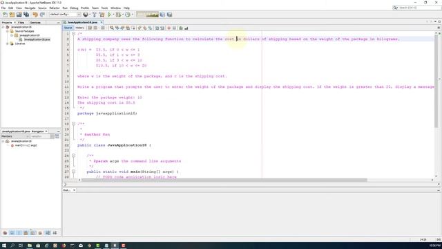The image size is (442, 249).
Task: Click the garbage collection icon beside memory bar
Action: coord(162,15)
